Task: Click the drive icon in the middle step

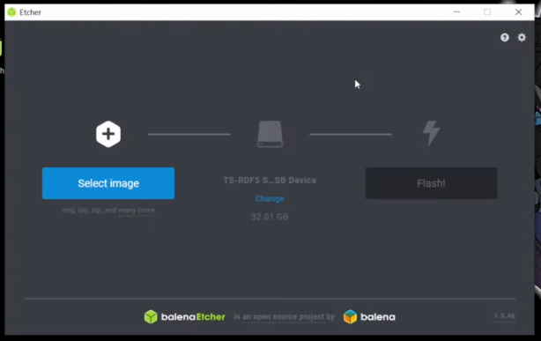Action: point(270,134)
